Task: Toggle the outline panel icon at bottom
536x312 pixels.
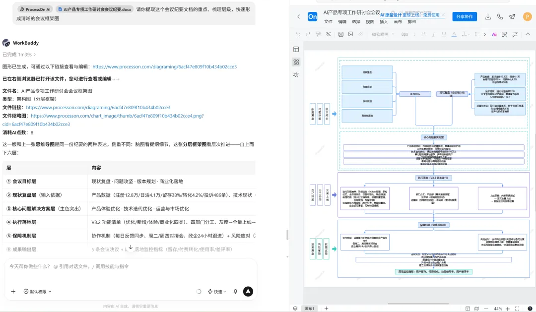Action: pos(468,309)
